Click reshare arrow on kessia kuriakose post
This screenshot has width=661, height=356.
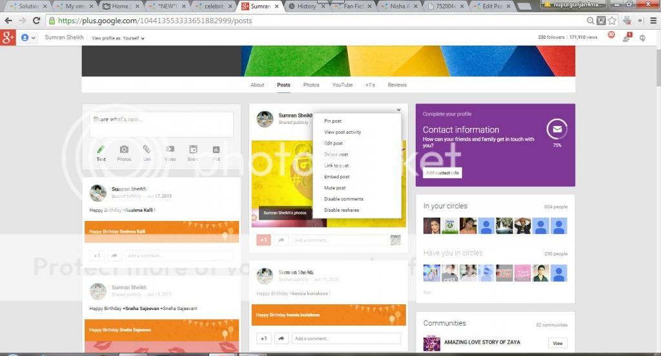click(x=281, y=338)
